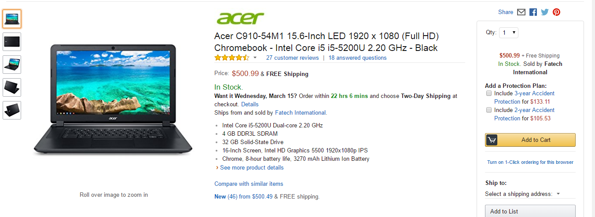The height and width of the screenshot is (217, 595).
Task: Click the main laptop product image
Action: click(114, 99)
